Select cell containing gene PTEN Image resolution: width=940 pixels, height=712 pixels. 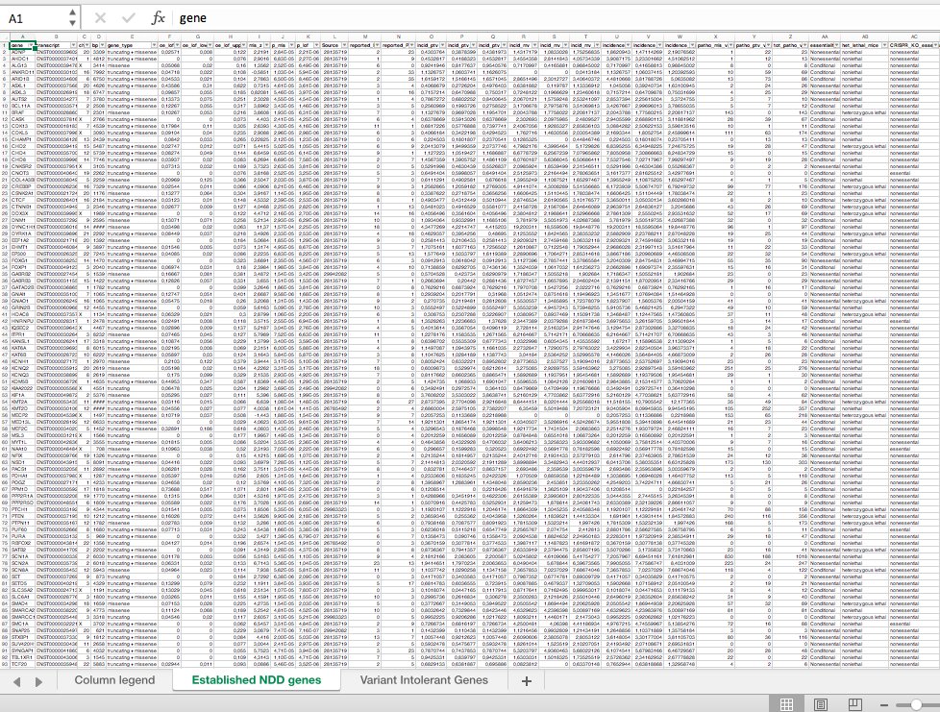point(23,516)
